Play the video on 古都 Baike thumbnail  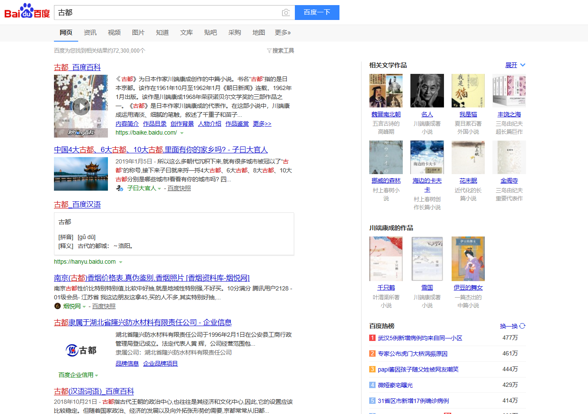tap(81, 106)
